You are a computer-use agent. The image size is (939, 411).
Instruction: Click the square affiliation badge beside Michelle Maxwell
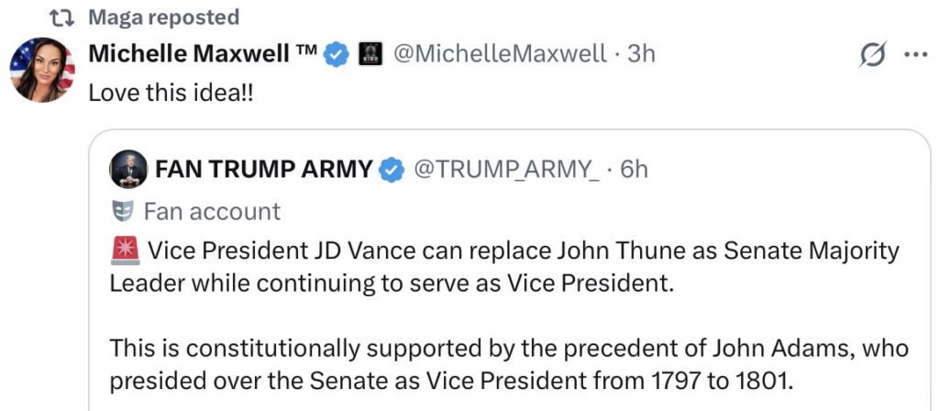(x=369, y=54)
